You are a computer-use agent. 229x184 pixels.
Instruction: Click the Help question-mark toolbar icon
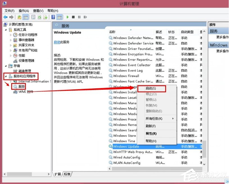coord(53,17)
